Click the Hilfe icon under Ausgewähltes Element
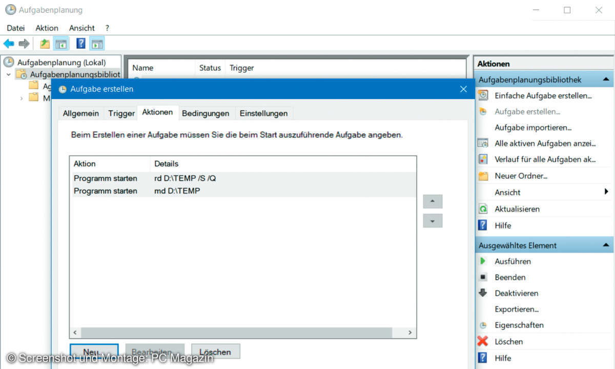The width and height of the screenshot is (615, 369). (x=483, y=358)
